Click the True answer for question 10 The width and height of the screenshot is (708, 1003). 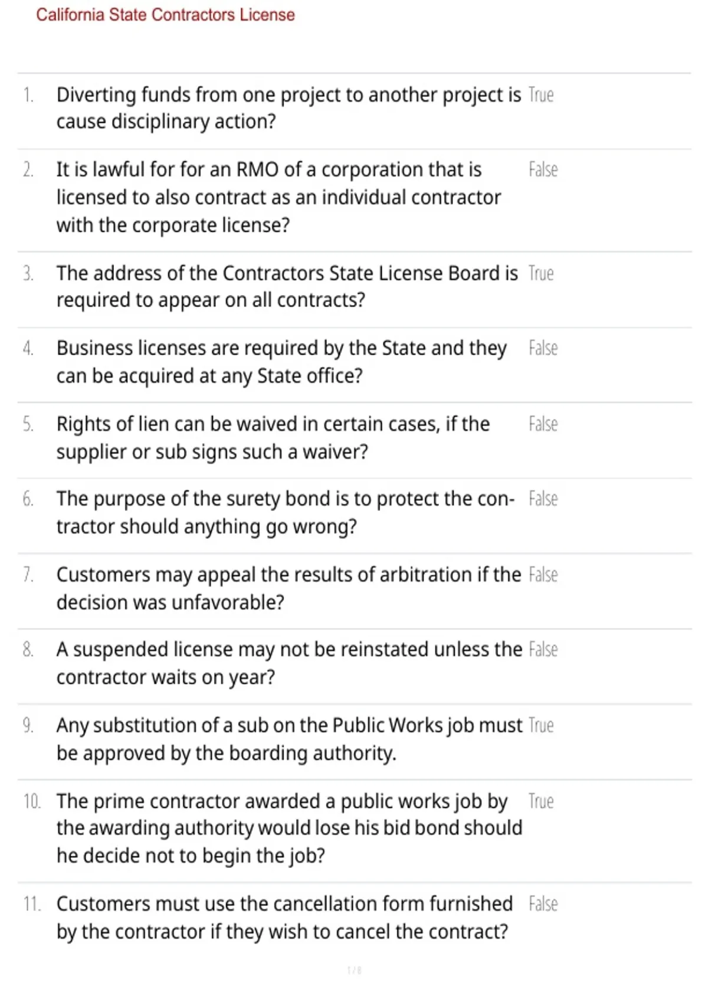(541, 801)
